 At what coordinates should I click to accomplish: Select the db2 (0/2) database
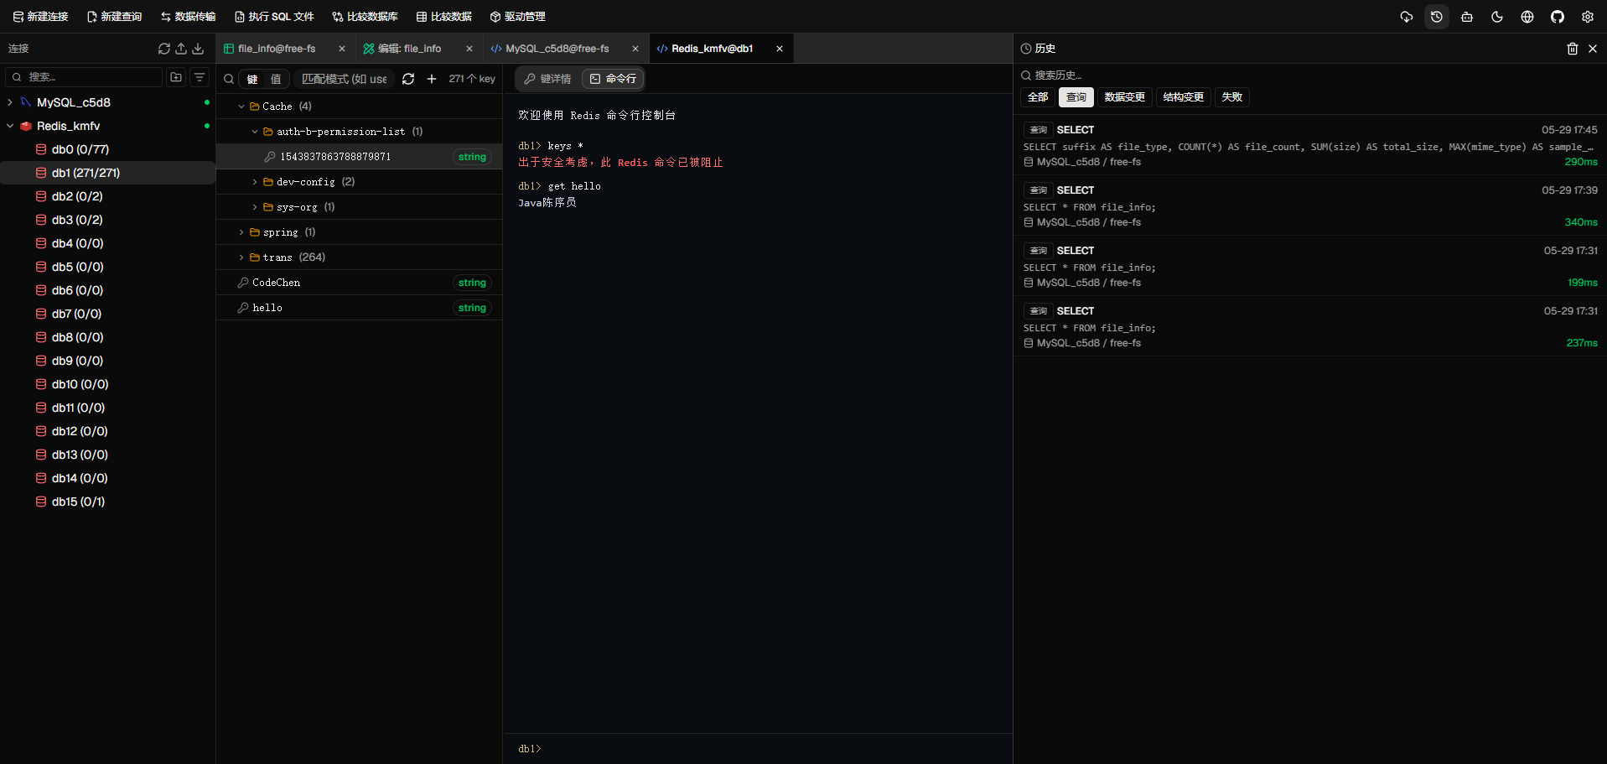click(x=108, y=196)
